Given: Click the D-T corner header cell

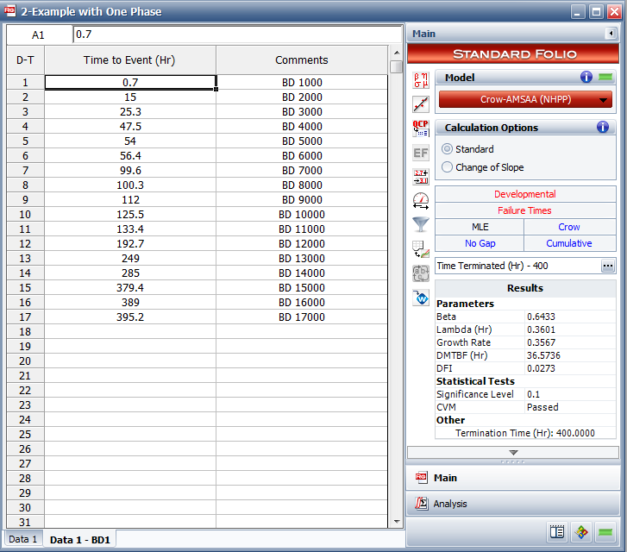Looking at the screenshot, I should coord(25,60).
